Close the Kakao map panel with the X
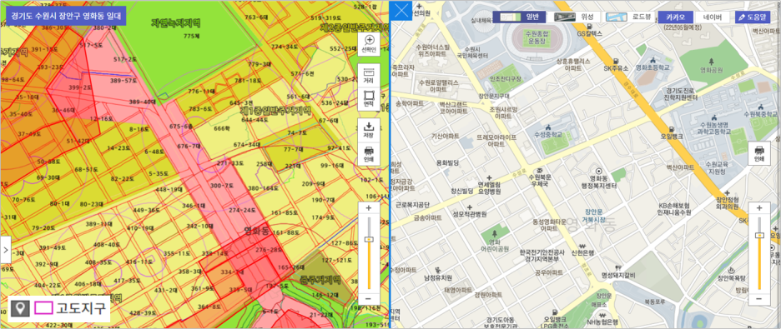The image size is (781, 329). pyautogui.click(x=401, y=12)
